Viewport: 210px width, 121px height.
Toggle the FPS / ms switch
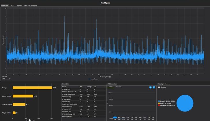(30, 120)
